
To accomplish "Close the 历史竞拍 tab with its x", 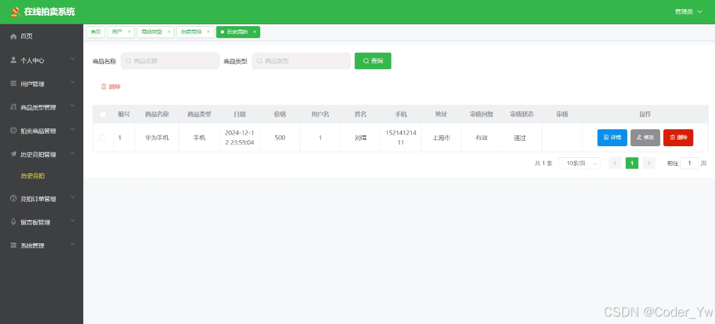I will [x=254, y=32].
